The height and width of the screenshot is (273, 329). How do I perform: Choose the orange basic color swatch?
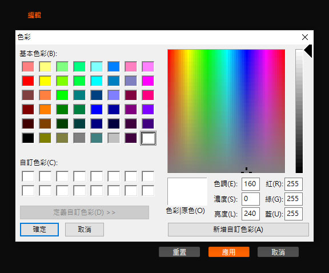(45, 109)
